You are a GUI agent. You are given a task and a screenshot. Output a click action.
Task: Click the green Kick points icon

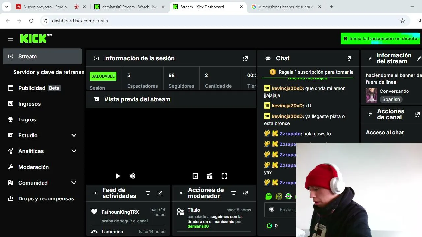coord(269,226)
